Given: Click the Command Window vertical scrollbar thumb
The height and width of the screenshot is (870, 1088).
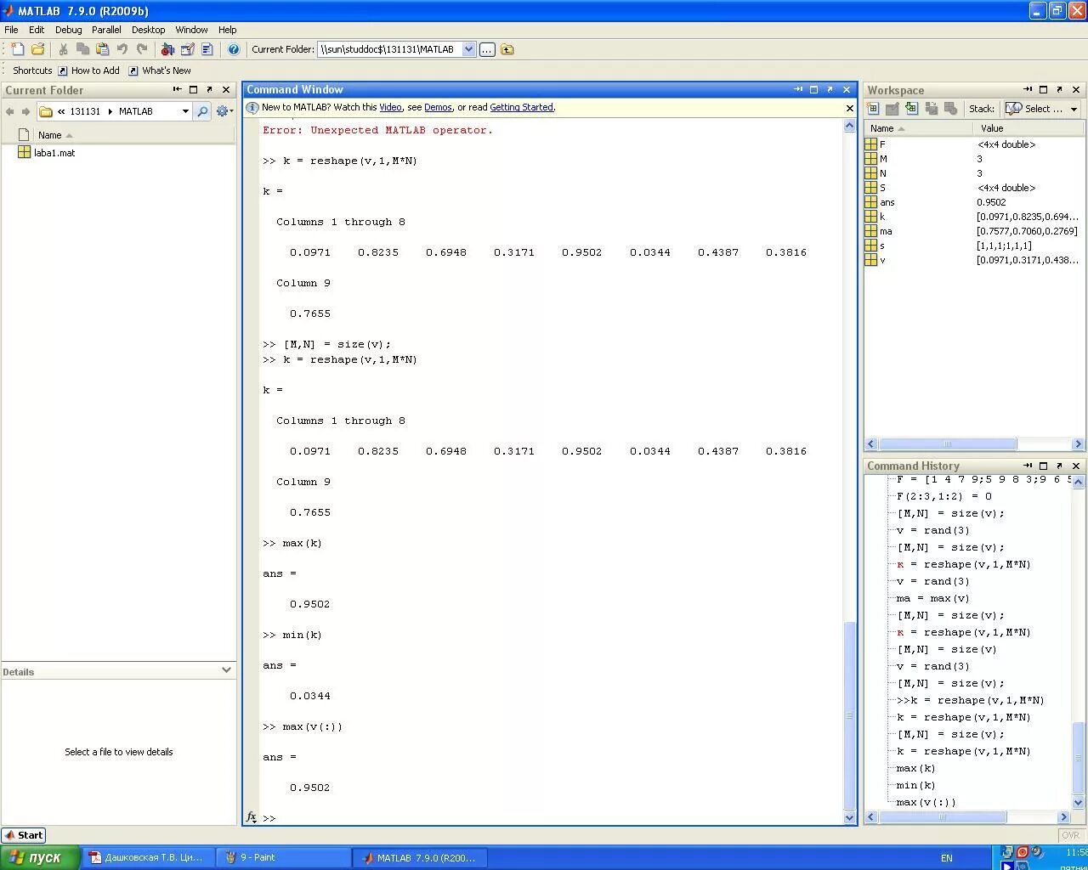Looking at the screenshot, I should coord(849,716).
